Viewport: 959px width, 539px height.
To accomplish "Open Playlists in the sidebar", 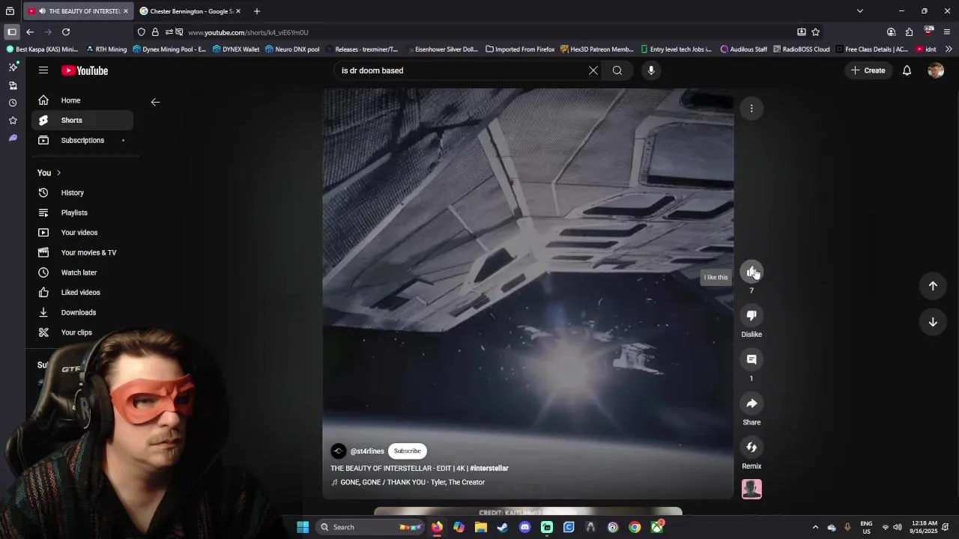I will click(82, 213).
